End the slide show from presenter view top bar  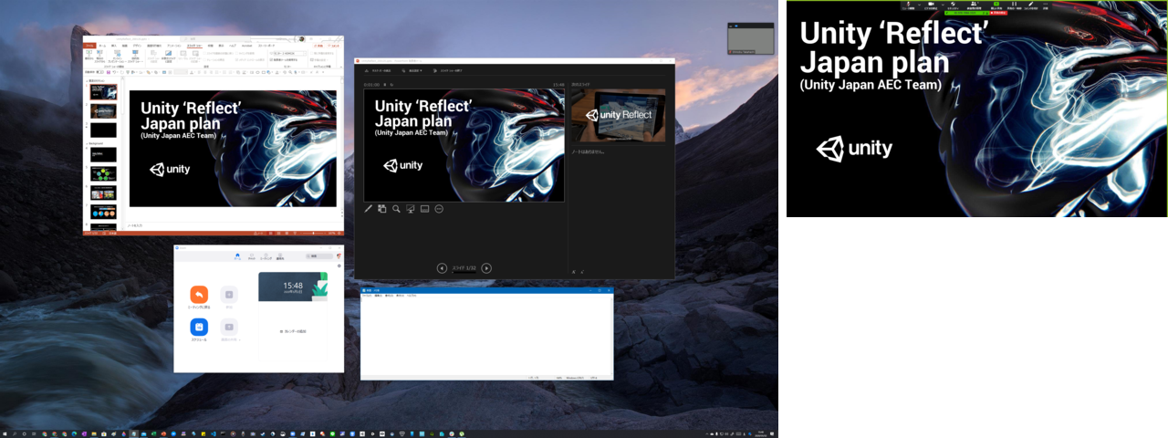tap(447, 70)
